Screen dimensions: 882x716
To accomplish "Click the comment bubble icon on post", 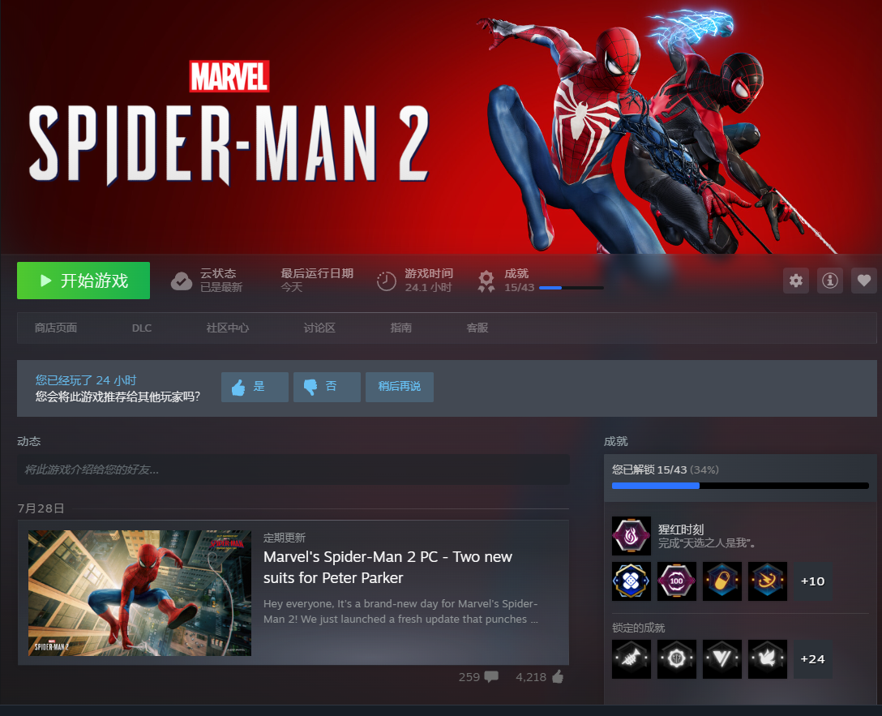I will (x=491, y=676).
